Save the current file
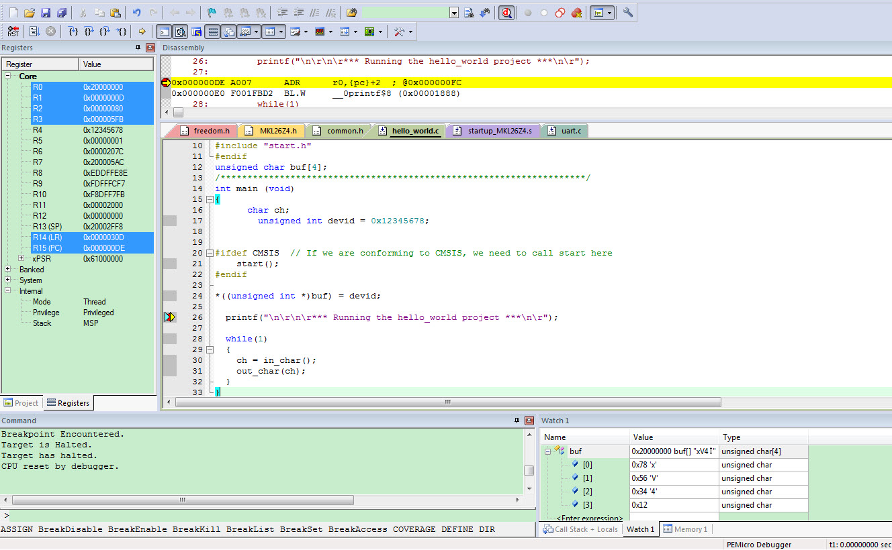 (46, 13)
